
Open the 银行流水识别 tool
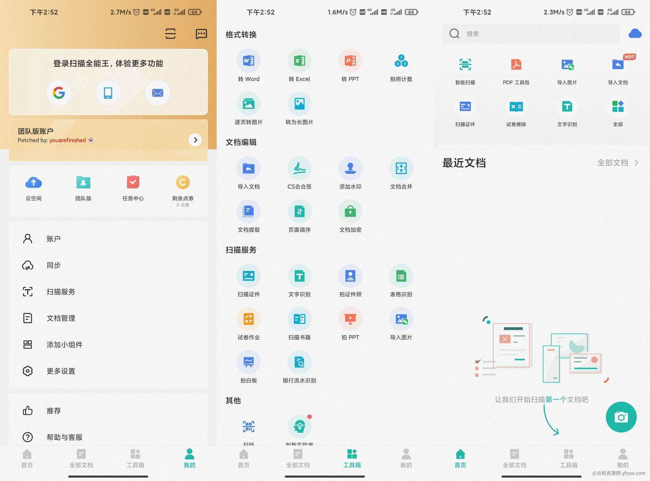tap(300, 367)
